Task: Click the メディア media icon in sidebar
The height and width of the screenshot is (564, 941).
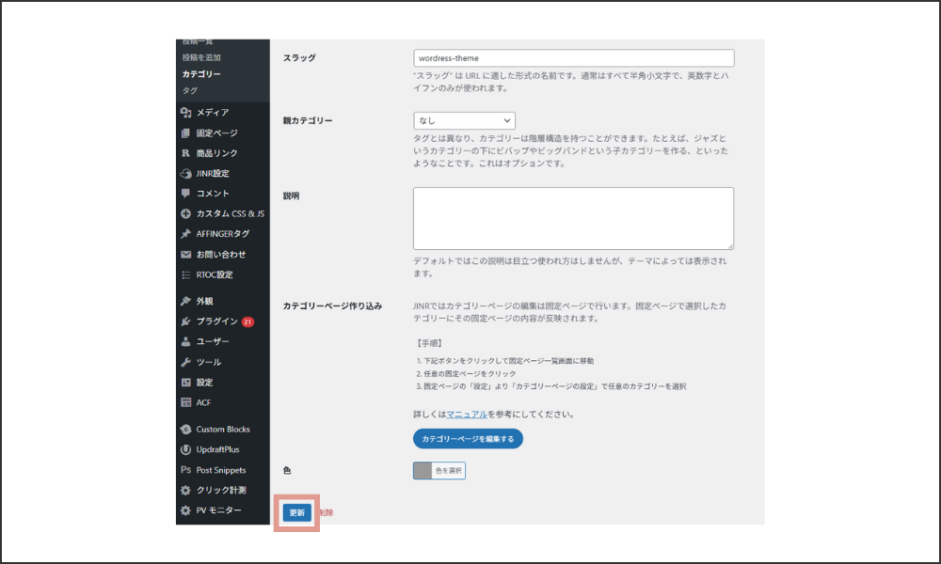Action: tap(185, 112)
